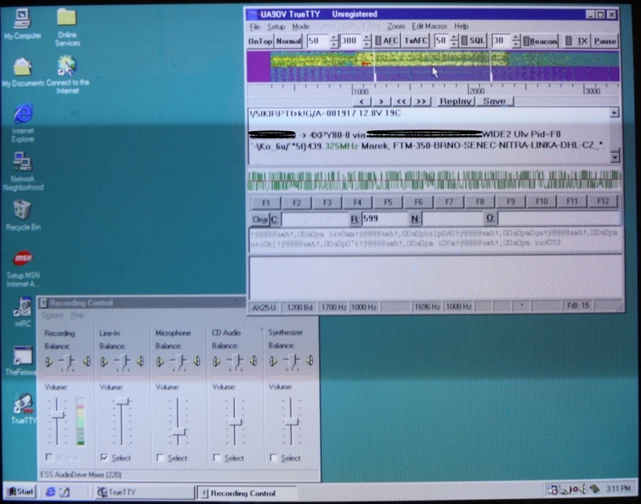Image resolution: width=641 pixels, height=504 pixels.
Task: Click the Save button
Action: pyautogui.click(x=495, y=101)
